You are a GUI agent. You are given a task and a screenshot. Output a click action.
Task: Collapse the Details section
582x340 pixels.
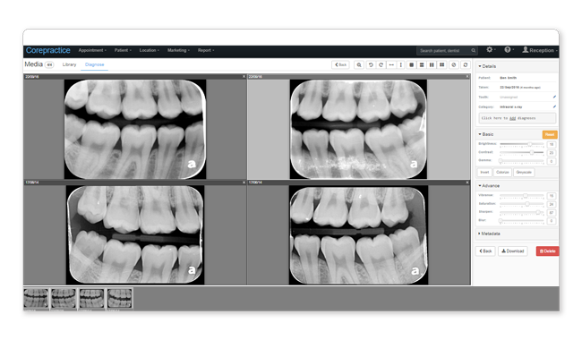pos(487,66)
